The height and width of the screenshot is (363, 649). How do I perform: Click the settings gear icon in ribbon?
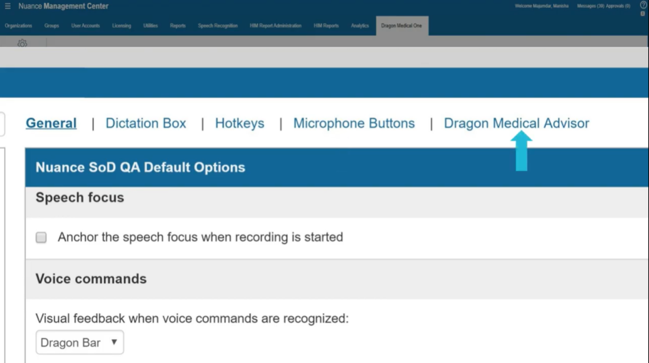[x=22, y=43]
